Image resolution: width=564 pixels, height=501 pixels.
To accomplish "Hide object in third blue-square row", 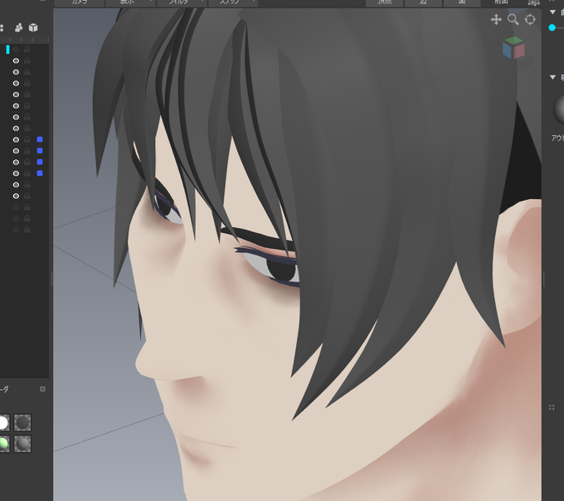I will coord(16,163).
